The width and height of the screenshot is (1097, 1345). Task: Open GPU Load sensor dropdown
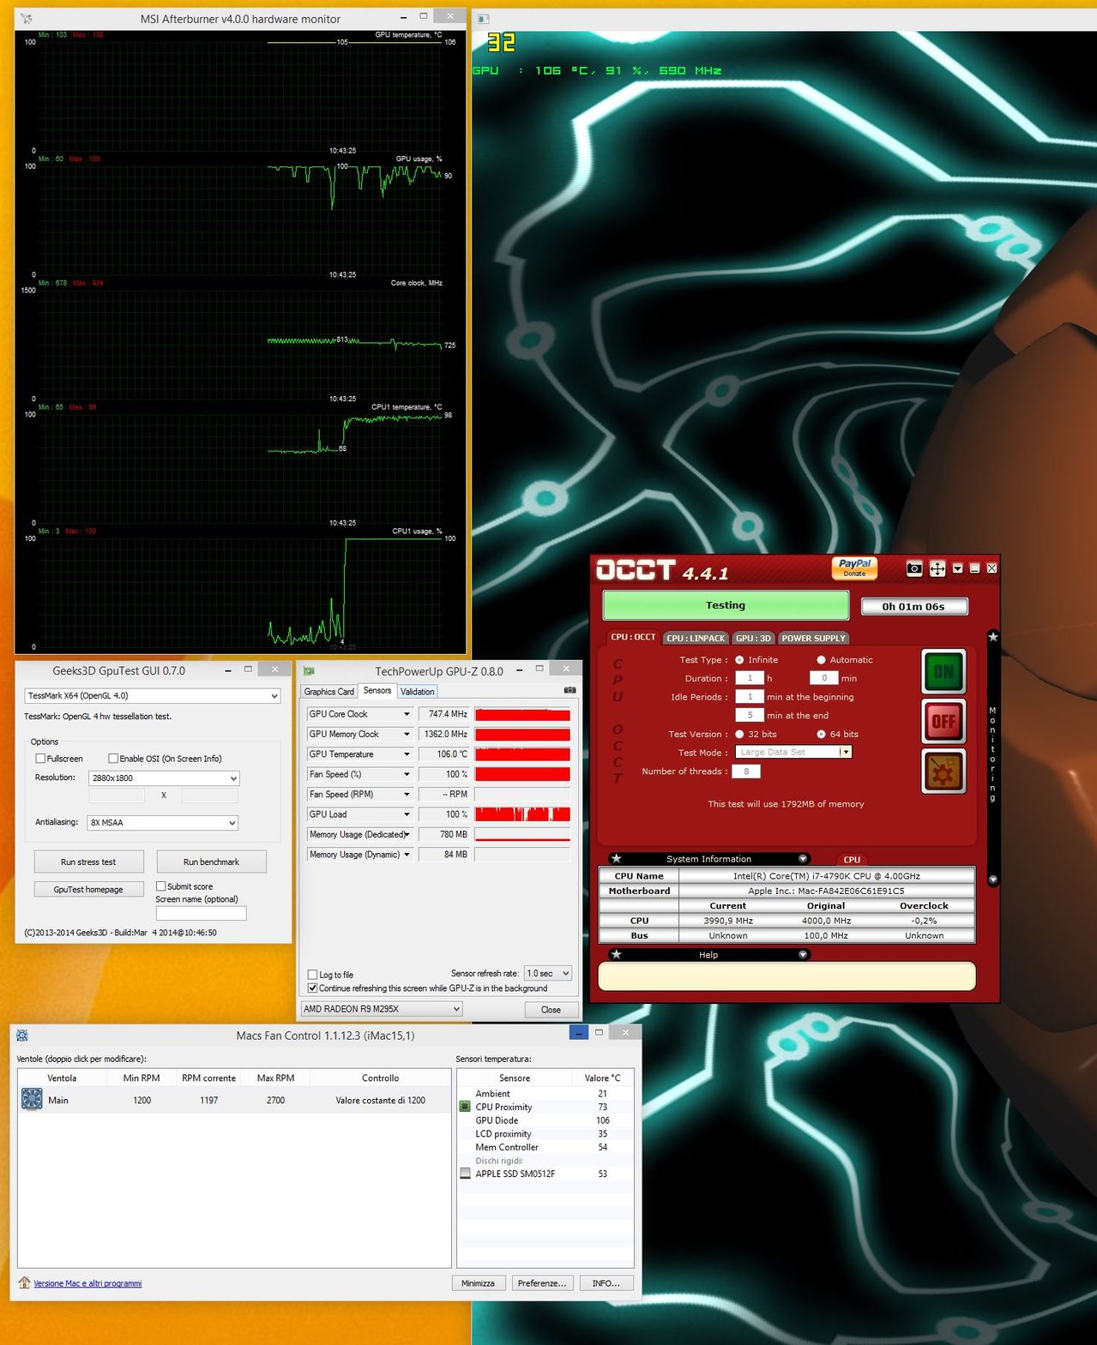407,814
